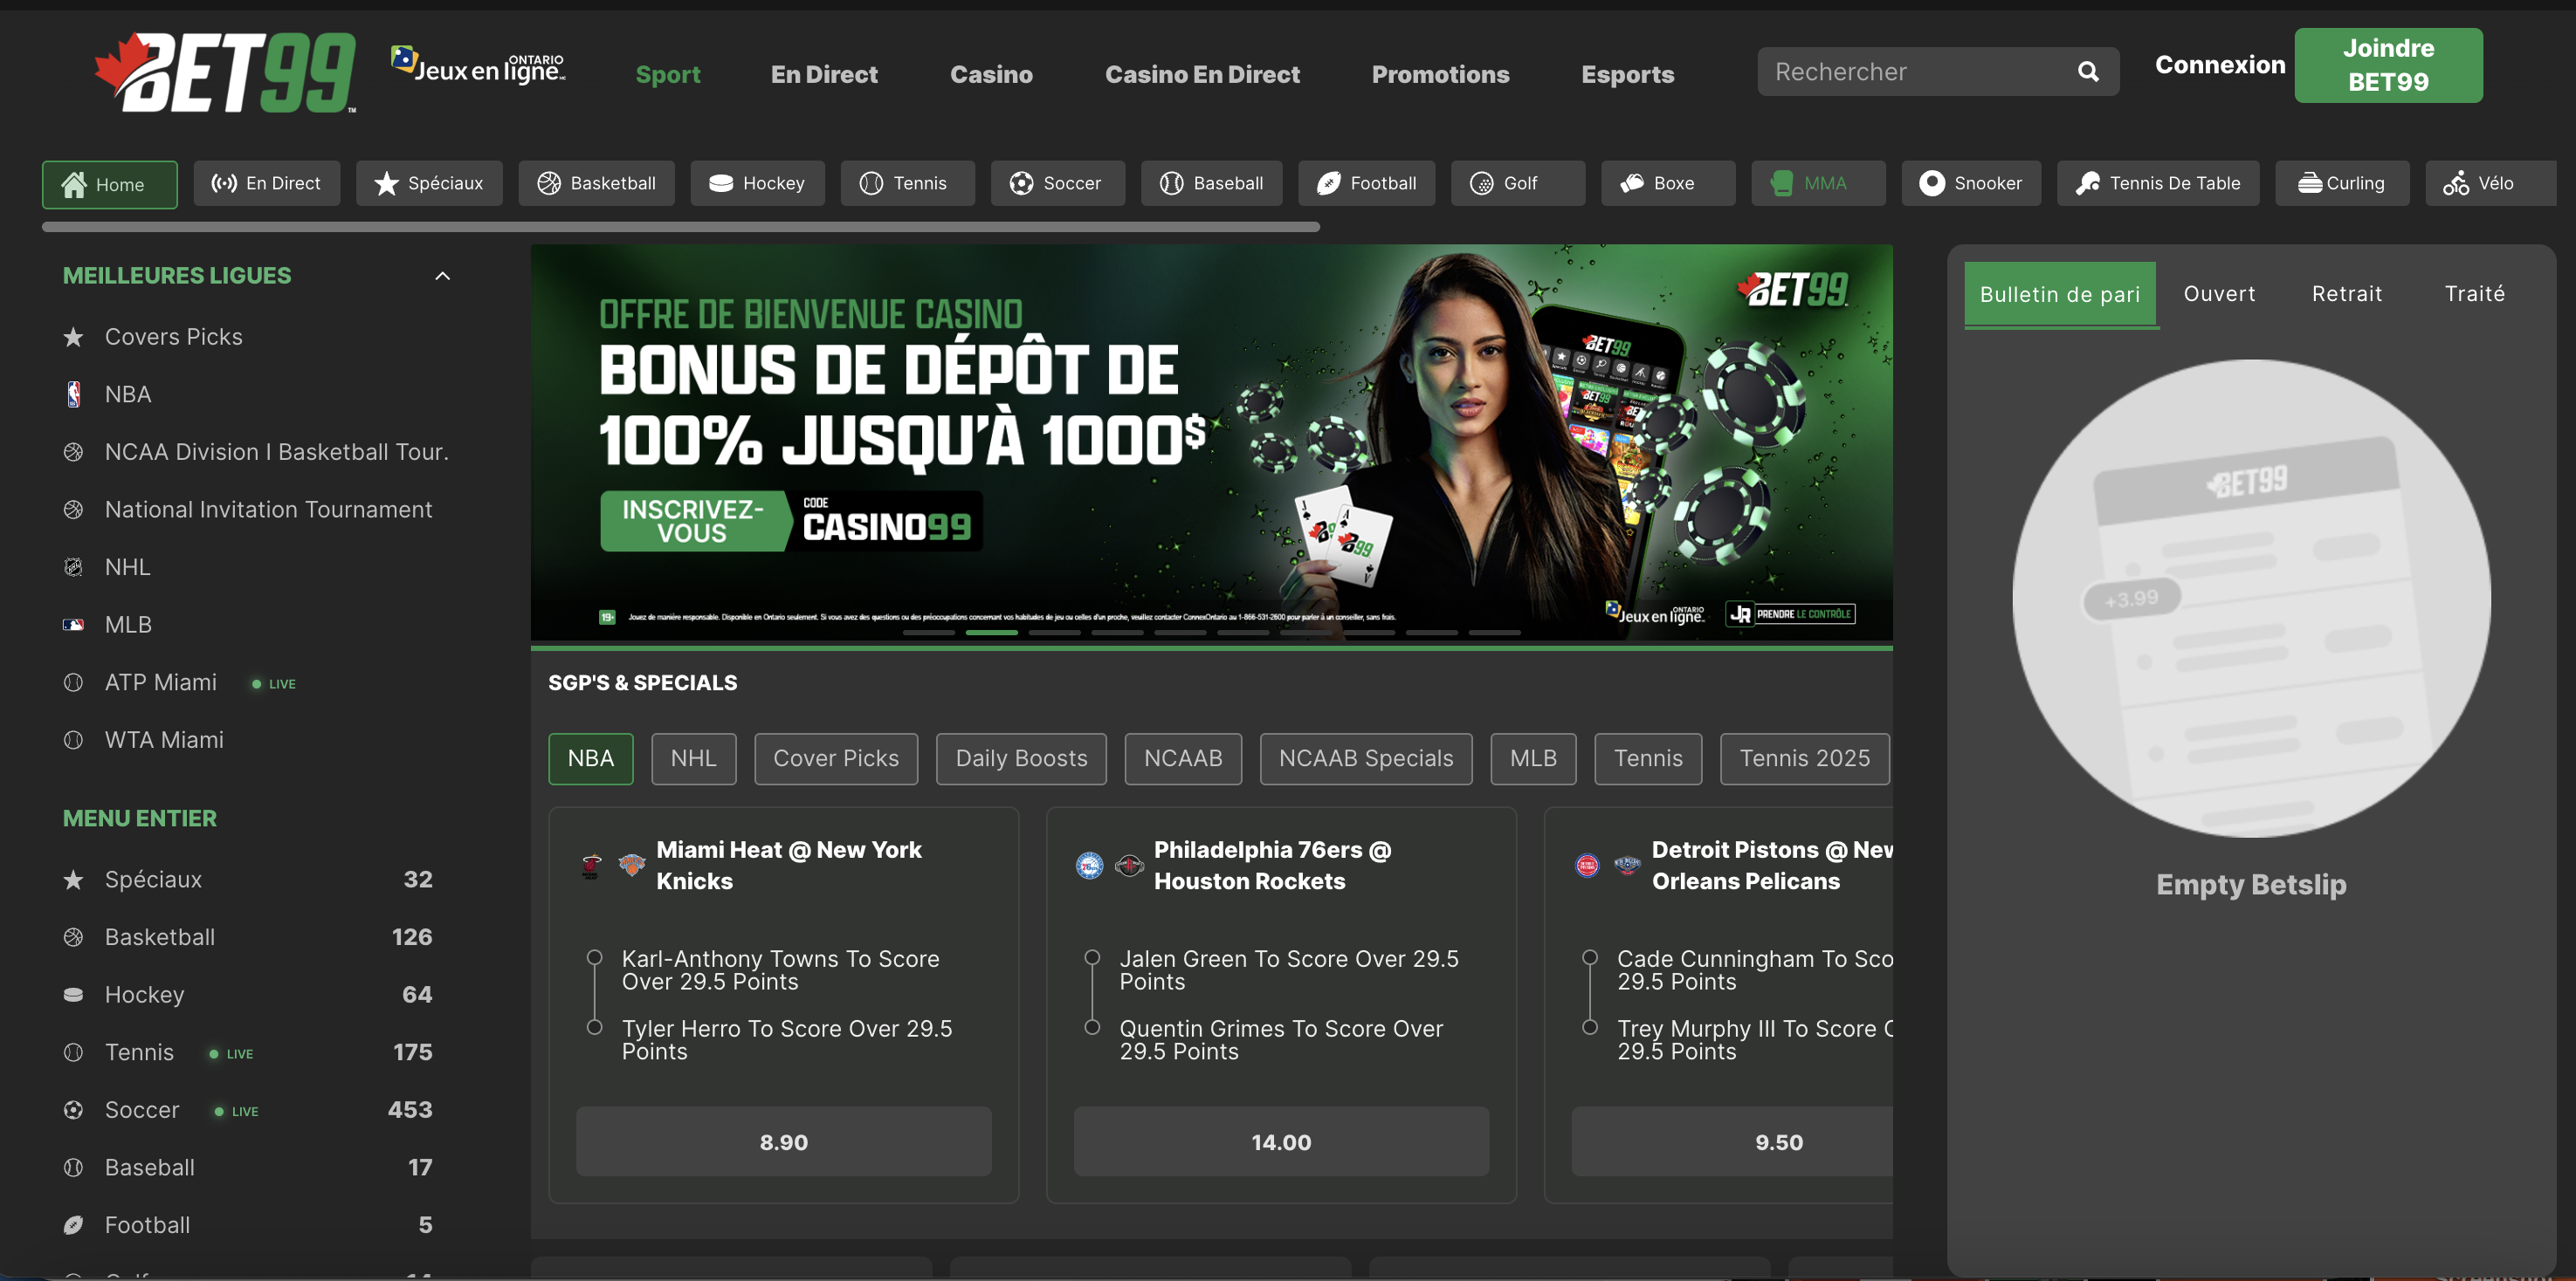This screenshot has width=2576, height=1281.
Task: Open the Casino En Direct menu
Action: 1201,74
